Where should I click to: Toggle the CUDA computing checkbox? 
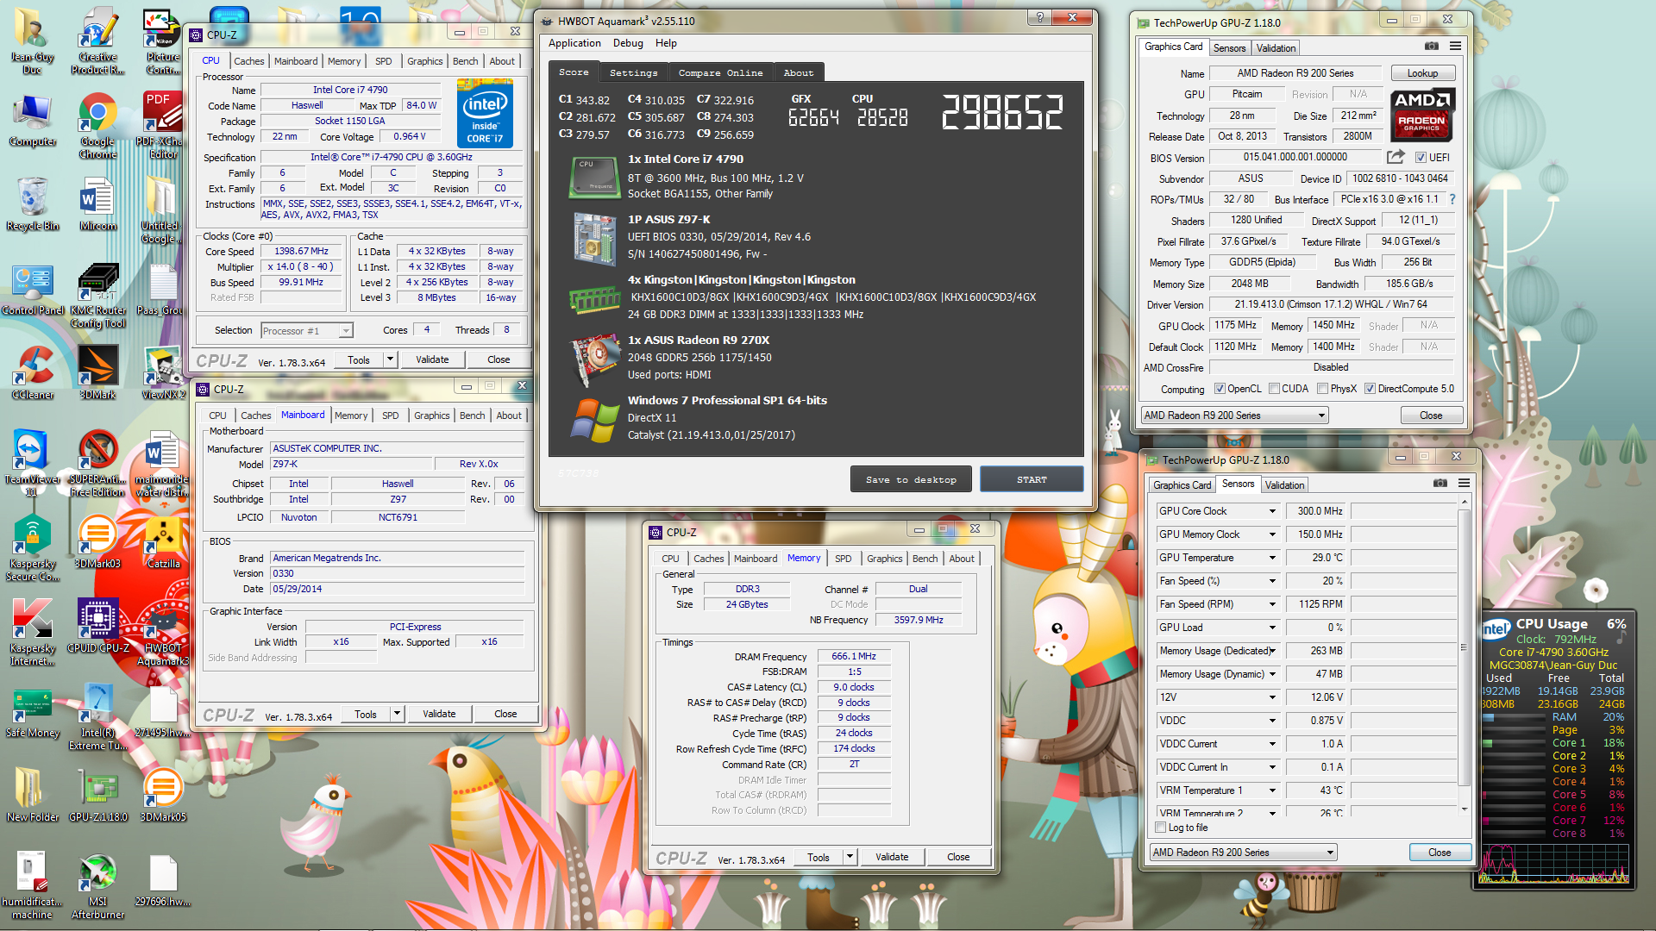1274,389
